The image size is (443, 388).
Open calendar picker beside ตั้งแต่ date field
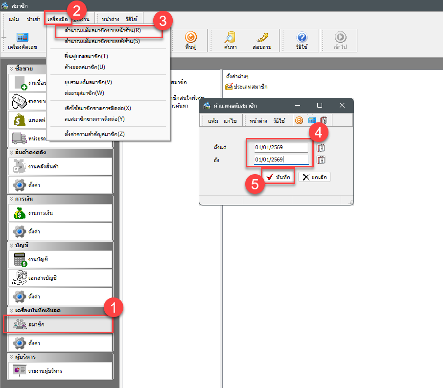[322, 147]
